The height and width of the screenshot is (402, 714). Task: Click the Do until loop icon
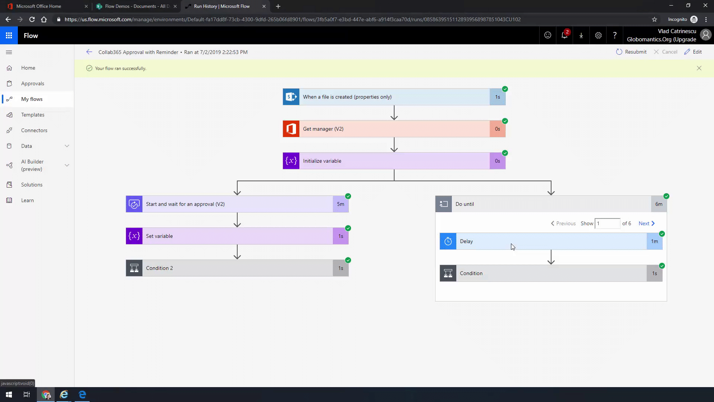point(444,204)
